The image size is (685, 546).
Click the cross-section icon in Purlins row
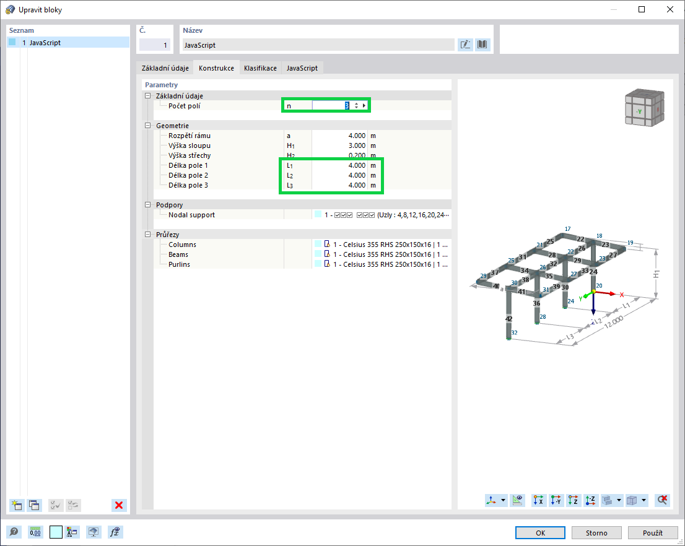pos(327,264)
